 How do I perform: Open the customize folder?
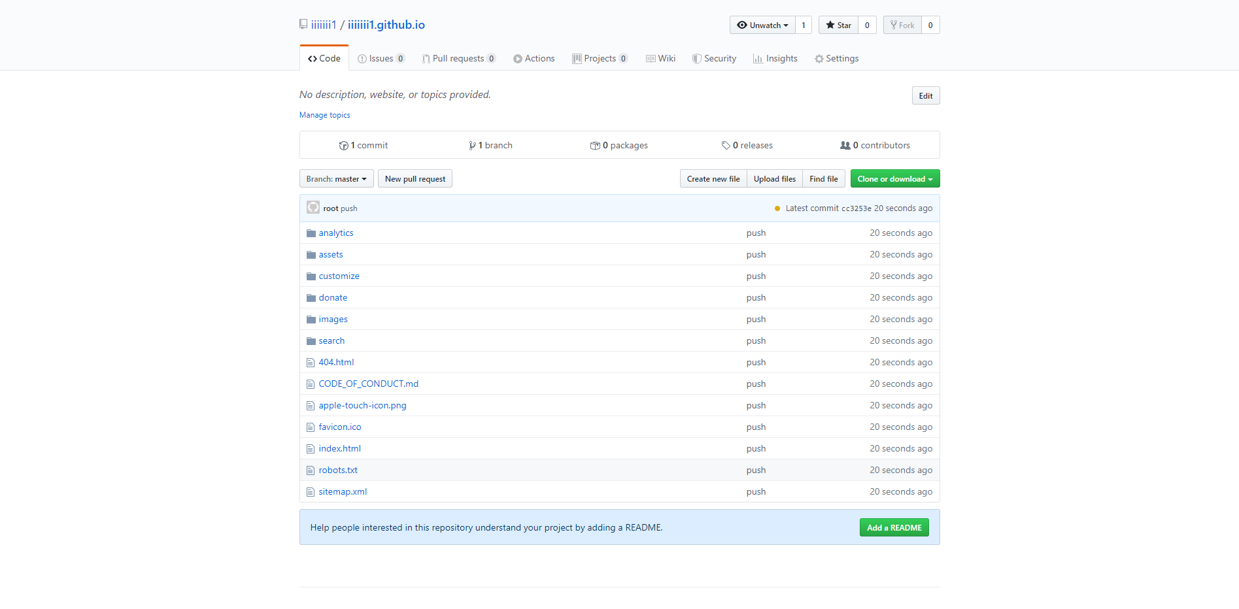[339, 276]
